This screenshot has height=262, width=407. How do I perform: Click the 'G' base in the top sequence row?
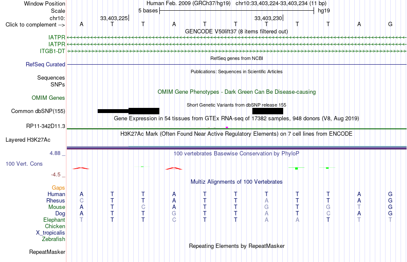(390, 24)
